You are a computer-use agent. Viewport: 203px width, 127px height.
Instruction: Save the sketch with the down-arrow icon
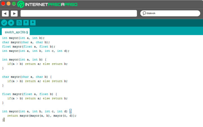[x=33, y=23]
